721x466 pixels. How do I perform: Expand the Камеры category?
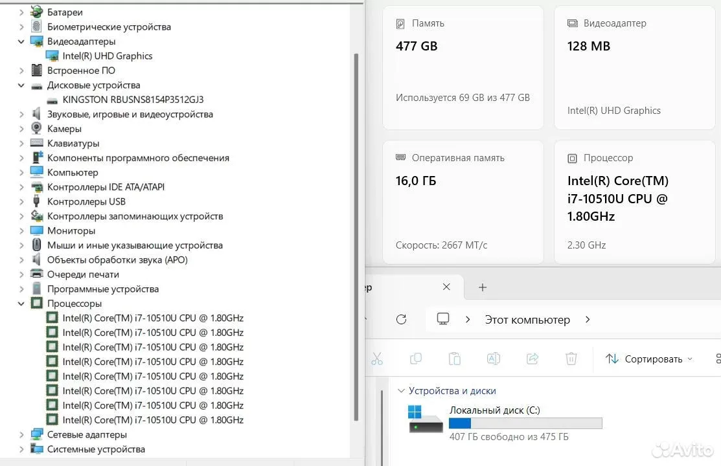[21, 129]
